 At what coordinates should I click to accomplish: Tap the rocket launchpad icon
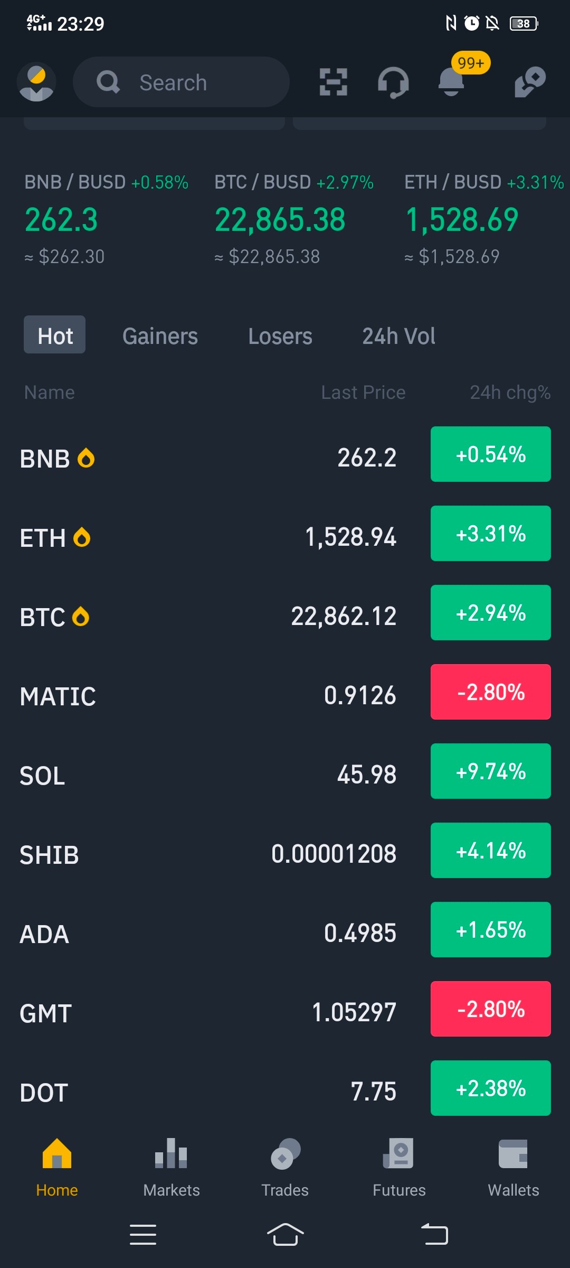tap(530, 82)
